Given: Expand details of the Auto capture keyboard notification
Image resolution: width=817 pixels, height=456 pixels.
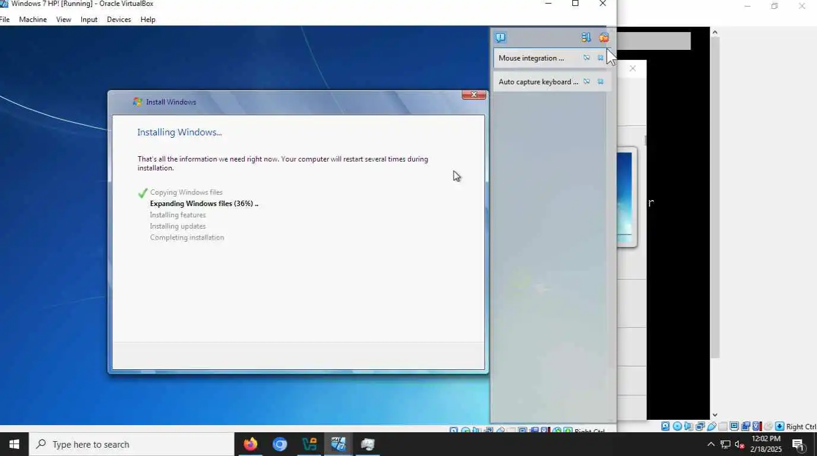Looking at the screenshot, I should pyautogui.click(x=586, y=81).
